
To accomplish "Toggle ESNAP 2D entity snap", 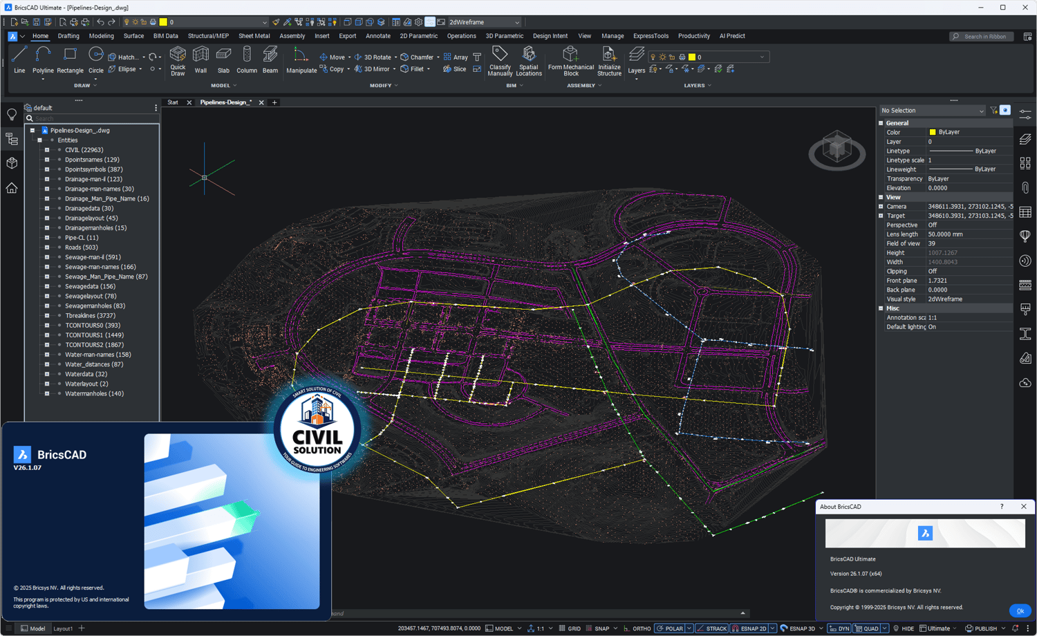I will 749,628.
